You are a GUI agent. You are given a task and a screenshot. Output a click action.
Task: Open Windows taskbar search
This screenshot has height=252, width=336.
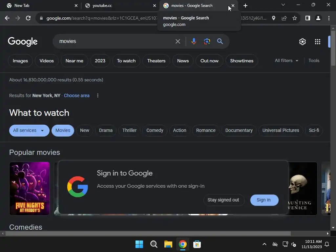(x=154, y=244)
